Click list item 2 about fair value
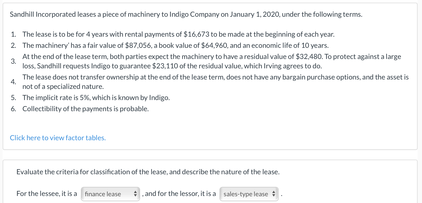Image resolution: width=422 pixels, height=203 pixels. click(x=176, y=45)
